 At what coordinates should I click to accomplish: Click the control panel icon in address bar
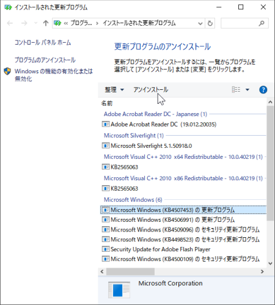(x=57, y=23)
